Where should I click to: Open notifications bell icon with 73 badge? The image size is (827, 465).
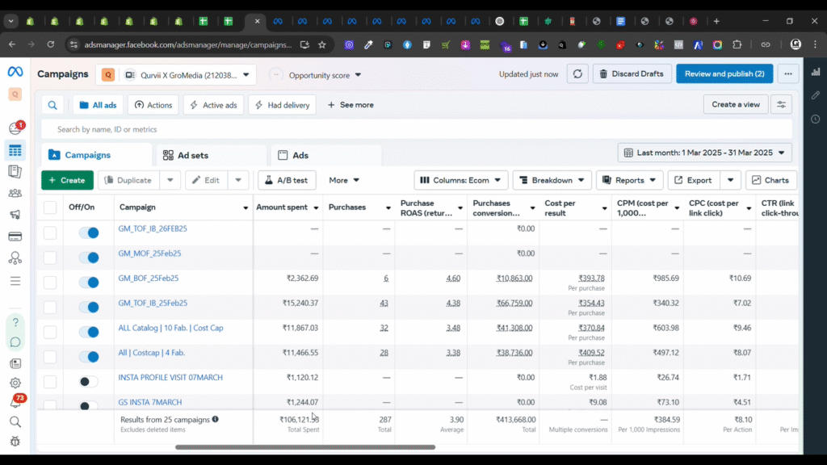[15, 401]
